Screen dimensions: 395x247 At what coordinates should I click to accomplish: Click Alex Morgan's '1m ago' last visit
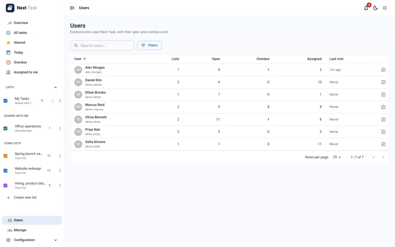[x=335, y=70]
